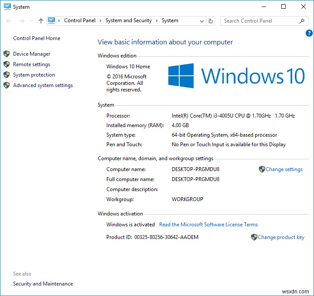Open System and Security breadcrumb
This screenshot has height=296, width=314.
click(129, 20)
